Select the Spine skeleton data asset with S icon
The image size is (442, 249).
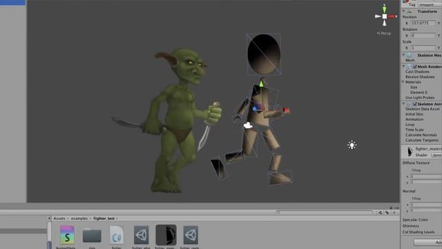coord(67,235)
